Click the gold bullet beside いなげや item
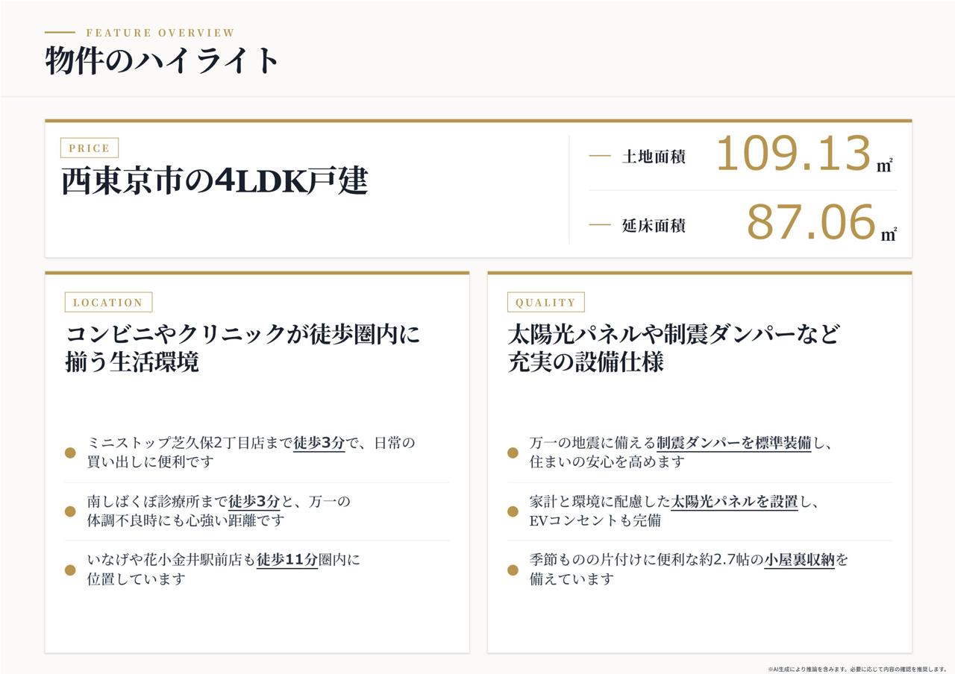This screenshot has height=674, width=955. 70,570
